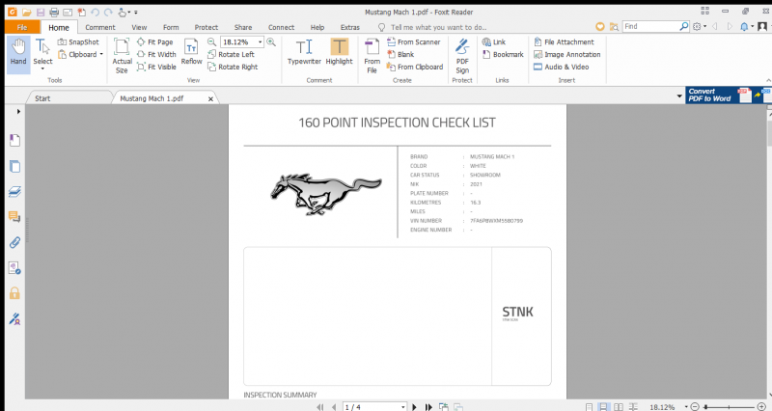Viewport: 772px width, 411px height.
Task: Click the Find search field
Action: click(650, 27)
